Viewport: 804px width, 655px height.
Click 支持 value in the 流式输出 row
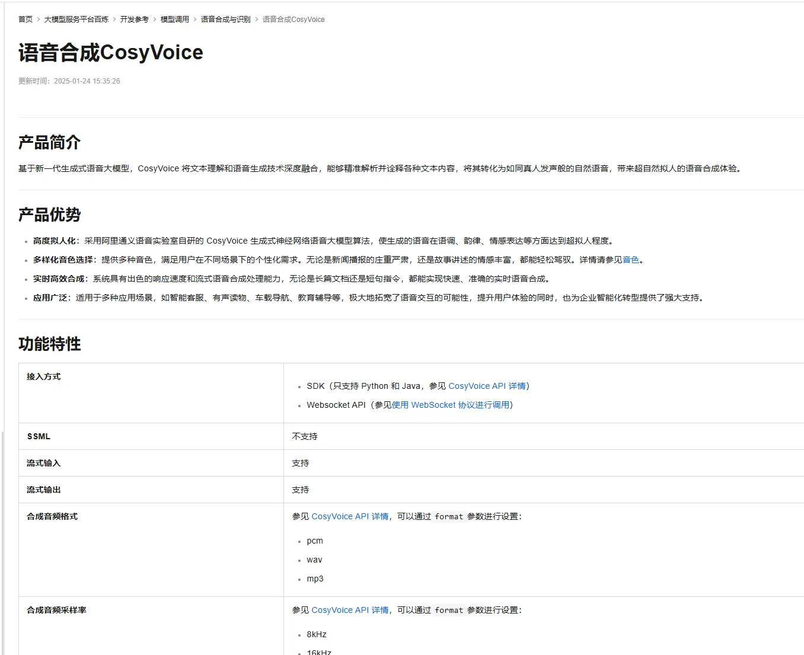pyautogui.click(x=301, y=490)
